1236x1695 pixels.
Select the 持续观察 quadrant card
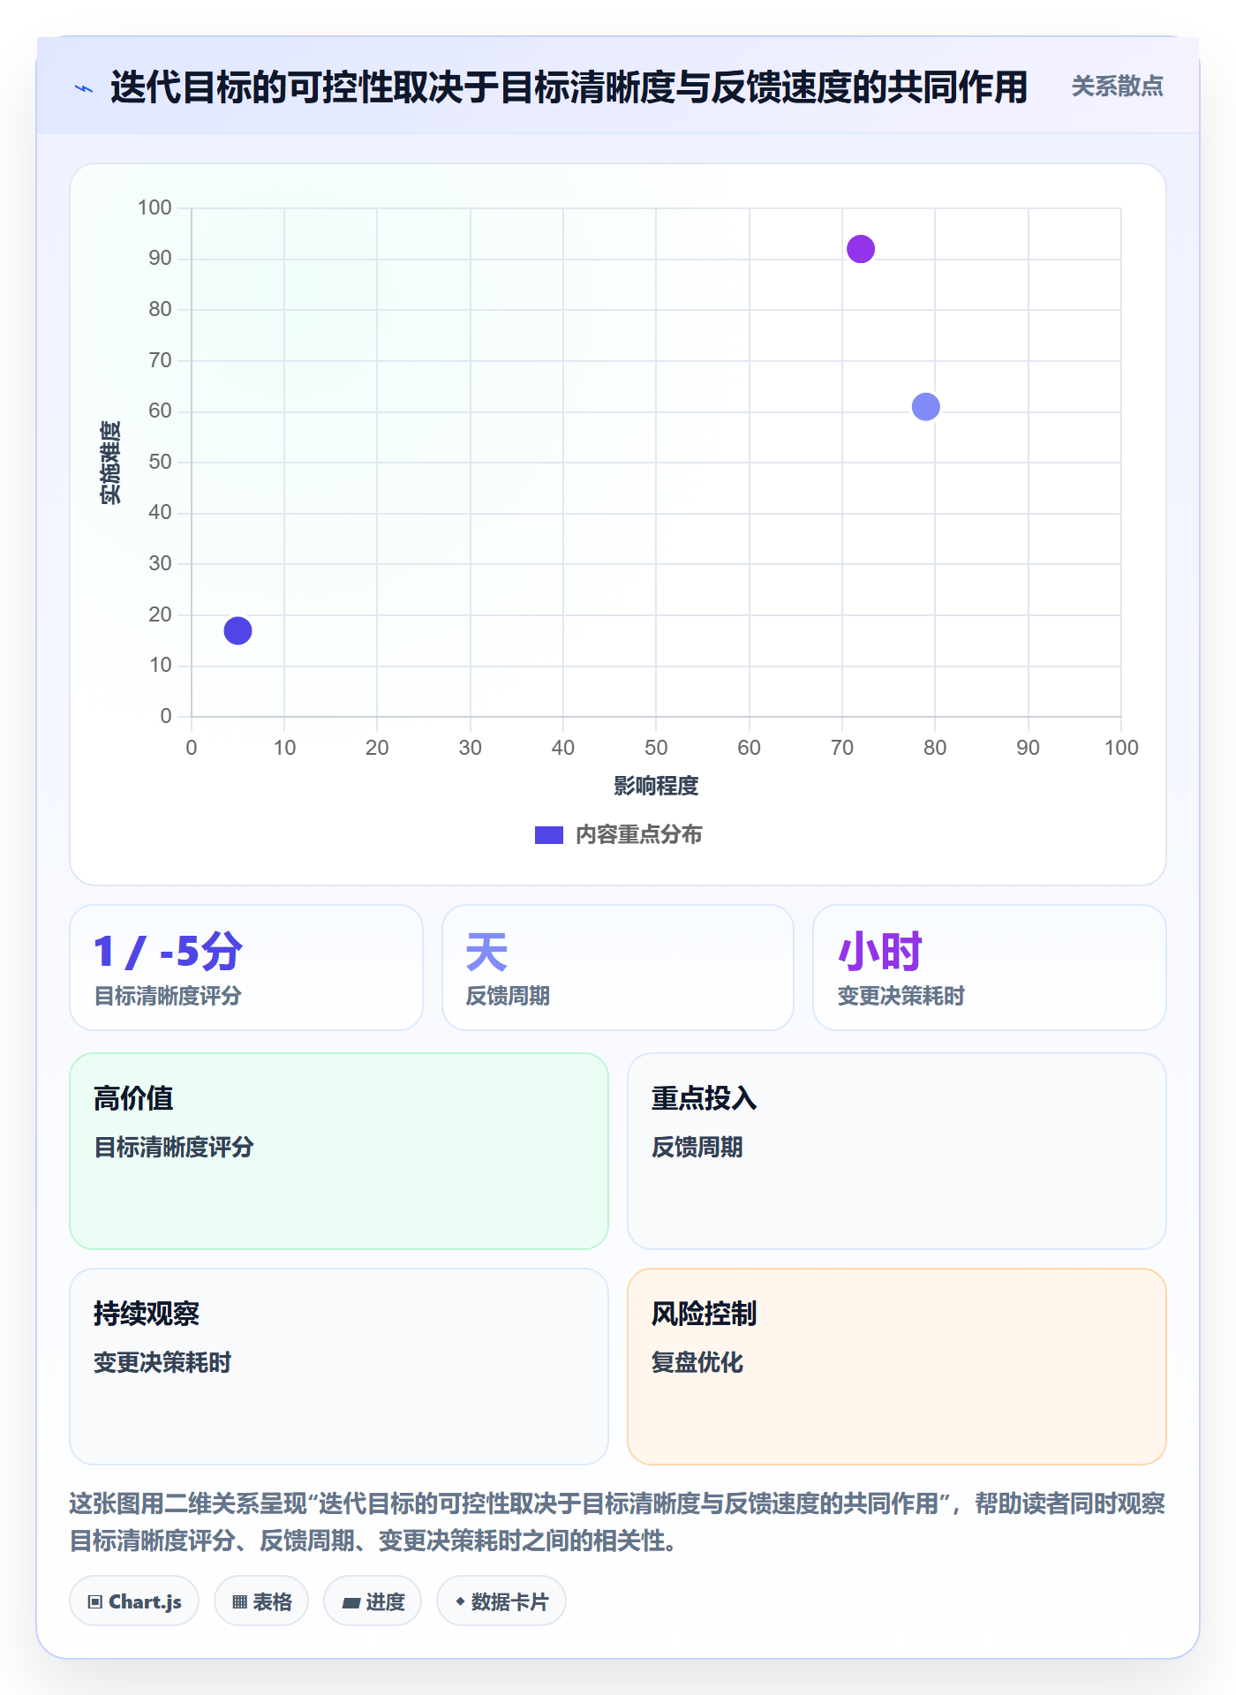pos(339,1367)
